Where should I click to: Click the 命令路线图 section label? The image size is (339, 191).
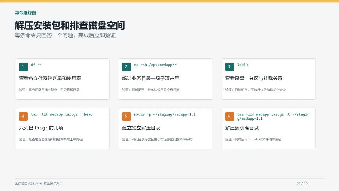point(25,13)
